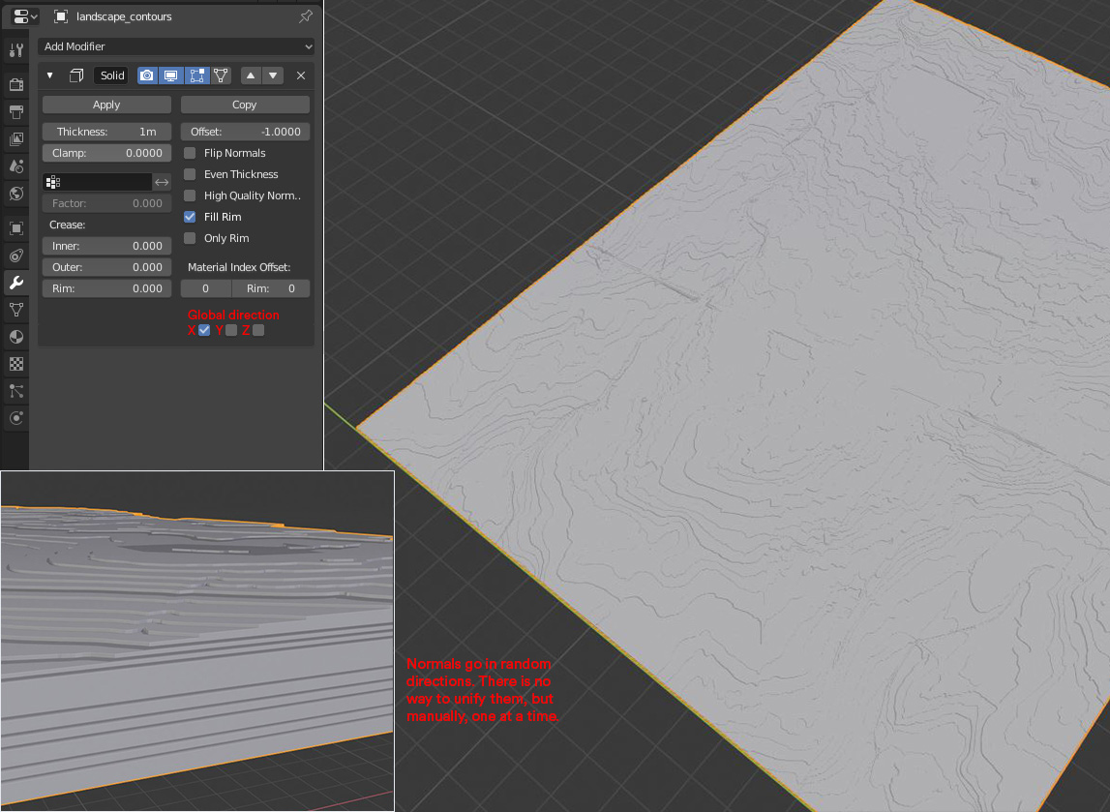Image resolution: width=1110 pixels, height=812 pixels.
Task: Move the Solid modifier down
Action: click(x=273, y=75)
